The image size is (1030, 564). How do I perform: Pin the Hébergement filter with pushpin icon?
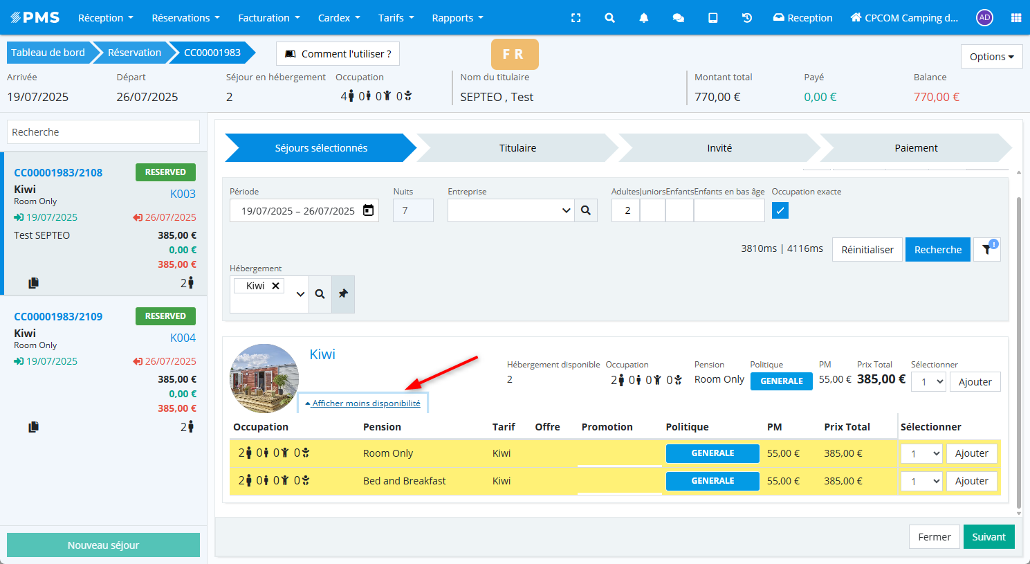click(x=343, y=294)
